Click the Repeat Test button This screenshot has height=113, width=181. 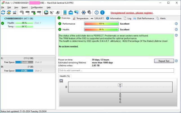(164, 61)
